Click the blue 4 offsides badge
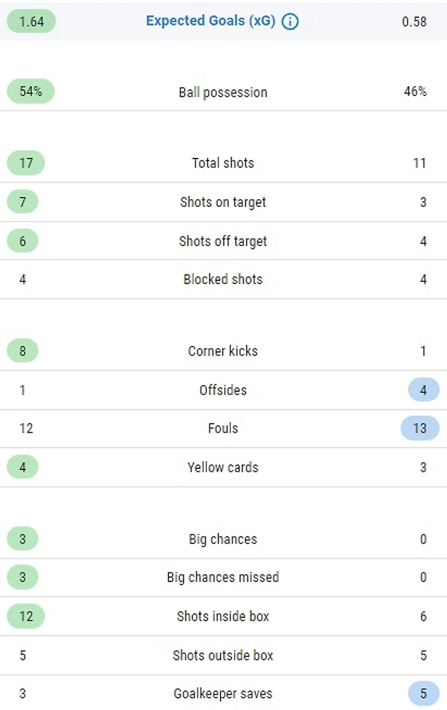The image size is (447, 710). pyautogui.click(x=423, y=390)
